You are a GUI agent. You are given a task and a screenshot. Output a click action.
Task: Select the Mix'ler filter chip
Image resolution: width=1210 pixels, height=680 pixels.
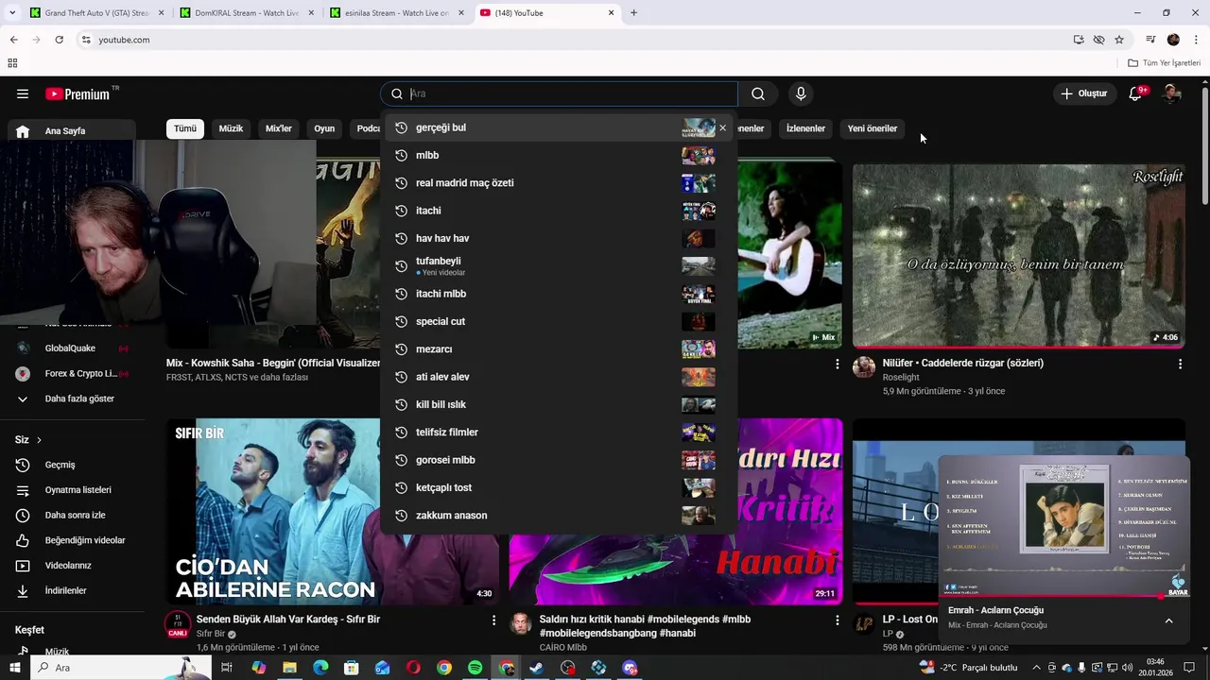279,128
